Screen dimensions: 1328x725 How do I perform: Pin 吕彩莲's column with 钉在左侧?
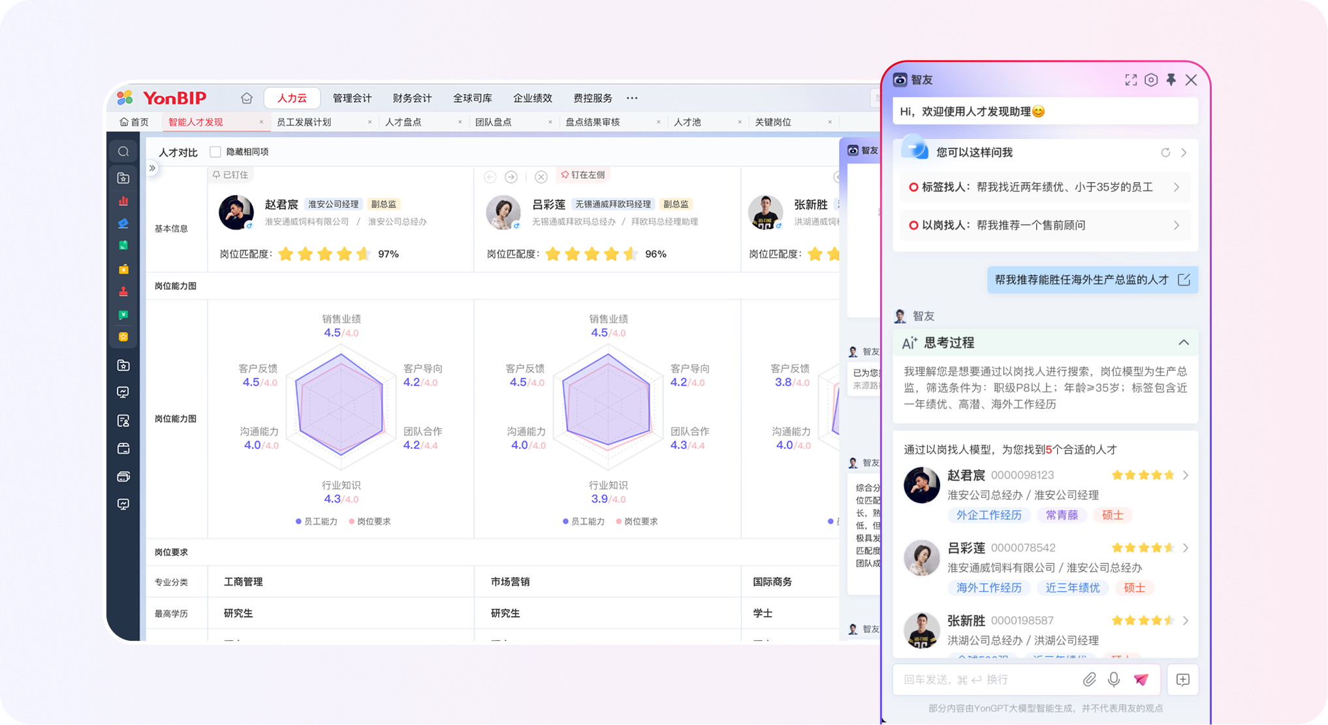pyautogui.click(x=582, y=175)
